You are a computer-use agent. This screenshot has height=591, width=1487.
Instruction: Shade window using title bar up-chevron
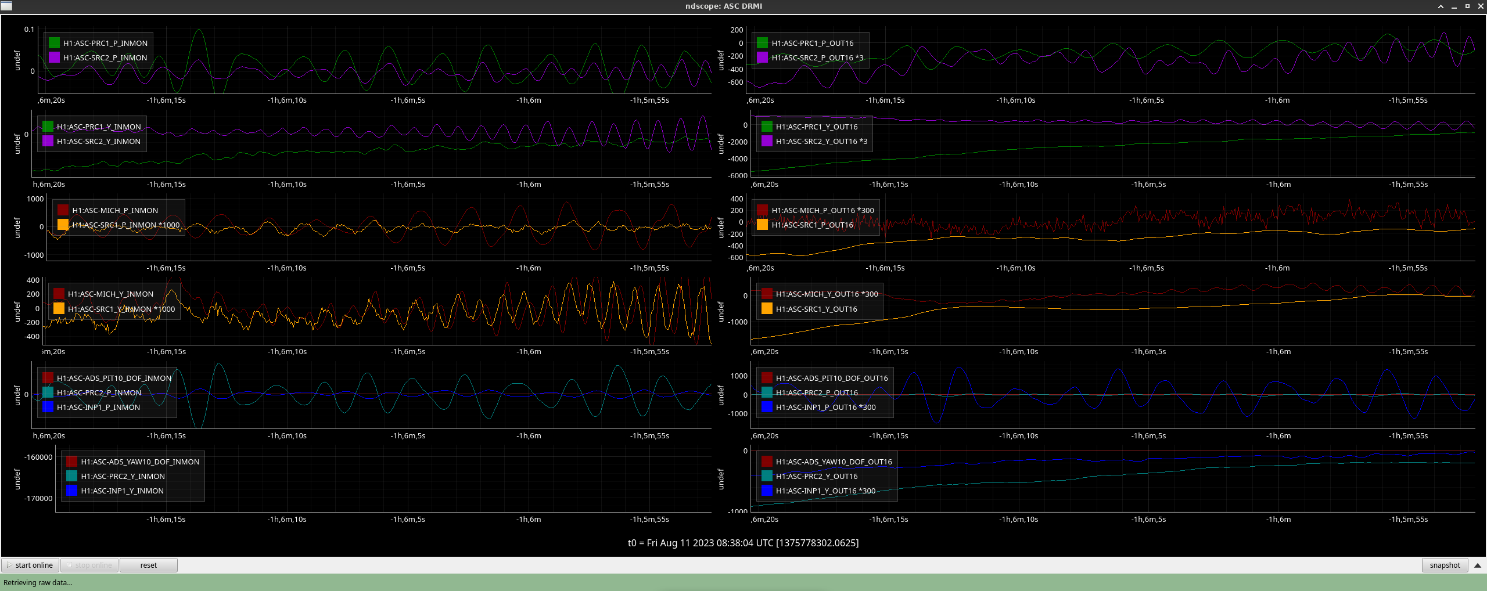pyautogui.click(x=1441, y=6)
